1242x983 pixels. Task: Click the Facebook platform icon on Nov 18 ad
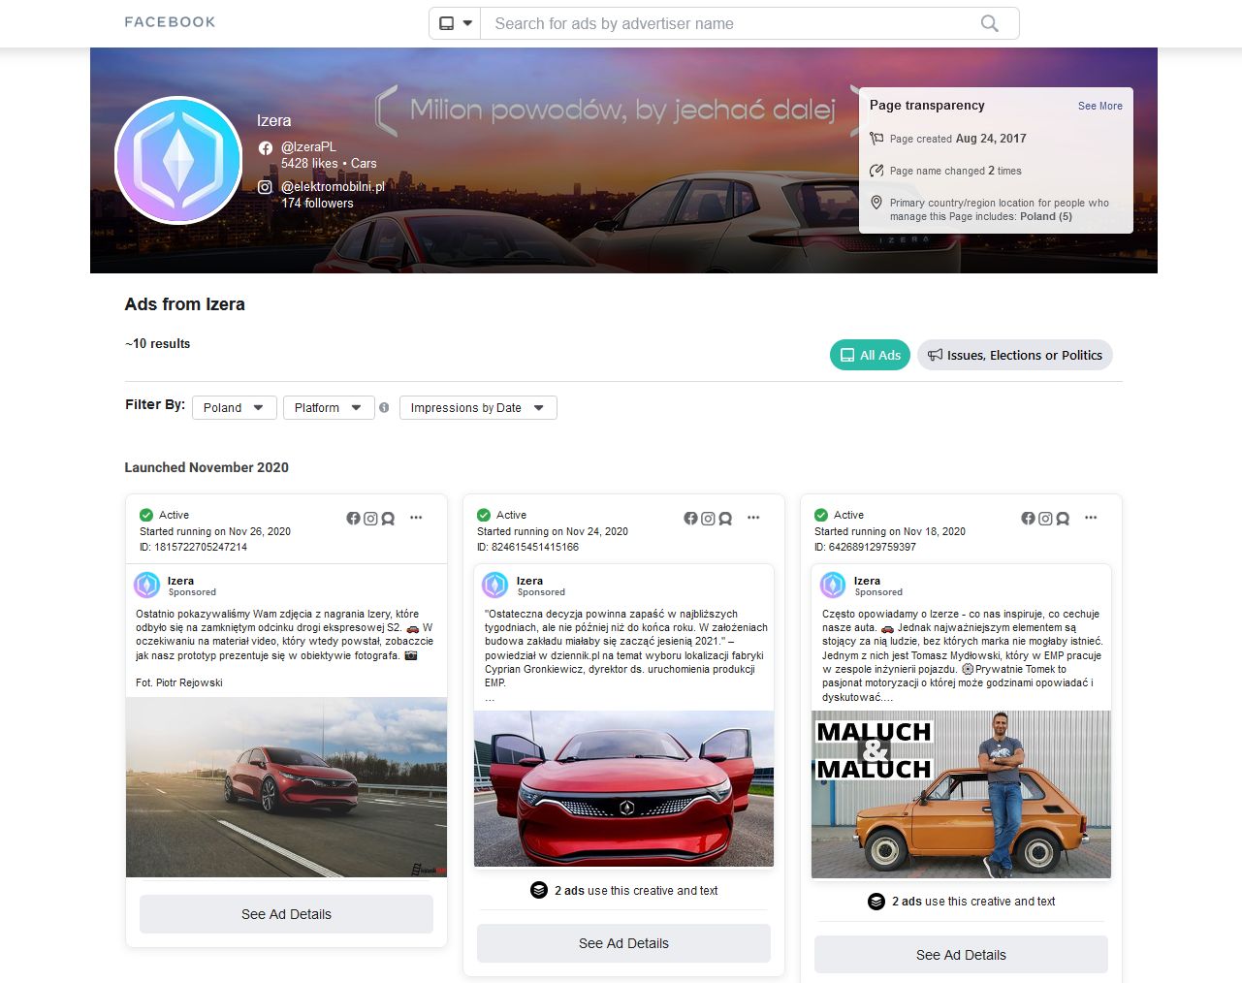tap(1029, 519)
